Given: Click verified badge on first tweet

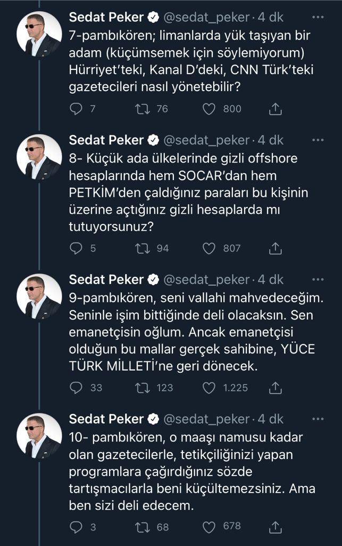Looking at the screenshot, I should pos(154,17).
